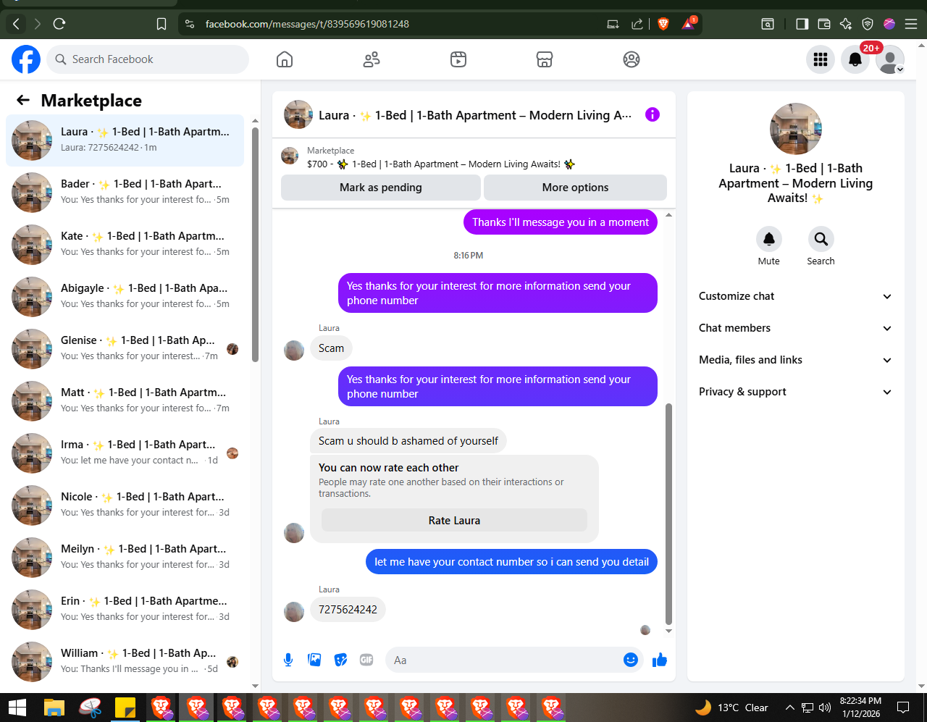Open Snipping Tool from taskbar
The image size is (927, 722).
tap(90, 708)
